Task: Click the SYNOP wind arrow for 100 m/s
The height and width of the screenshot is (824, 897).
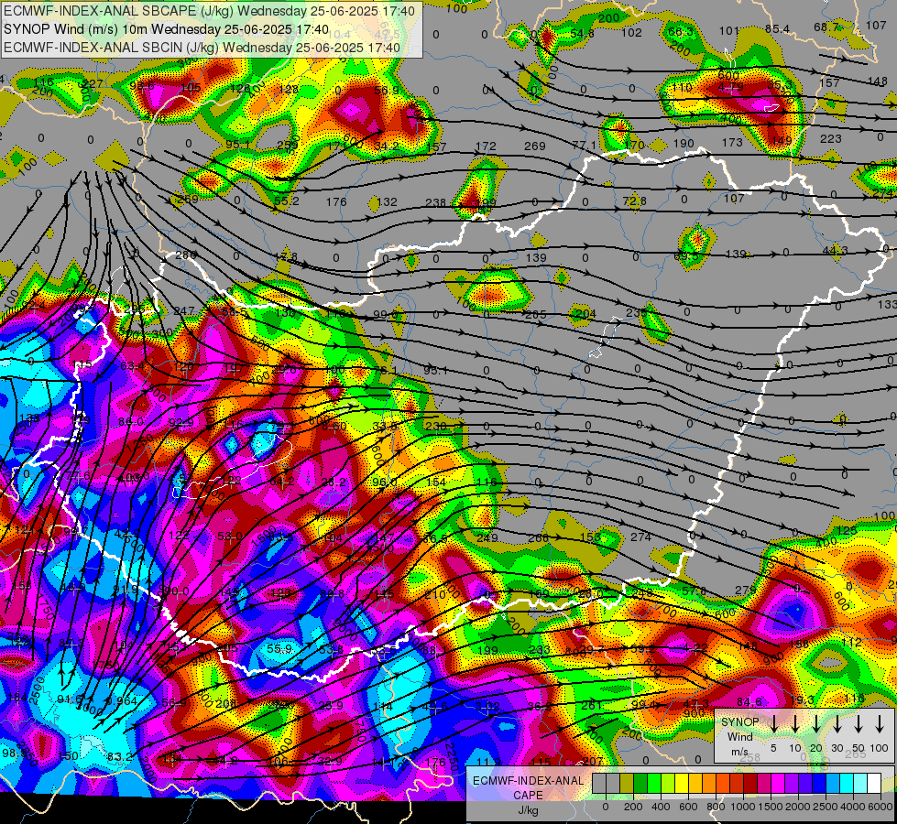Action: point(880,723)
